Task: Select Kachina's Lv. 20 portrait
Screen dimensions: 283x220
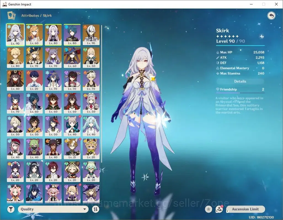Action: pyautogui.click(x=91, y=149)
